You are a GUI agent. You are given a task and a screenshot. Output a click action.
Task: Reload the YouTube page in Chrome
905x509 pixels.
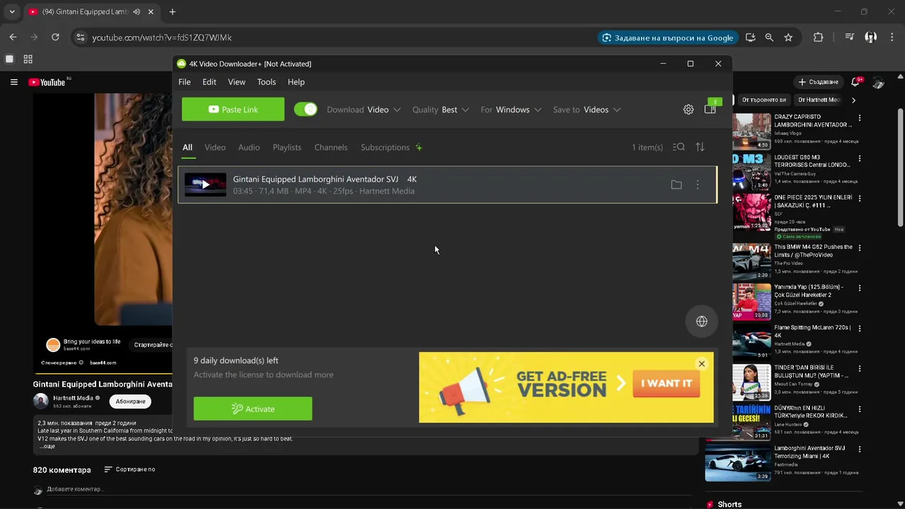(55, 37)
